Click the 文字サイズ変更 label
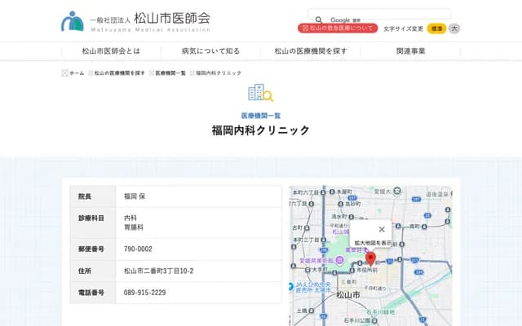This screenshot has width=522, height=326. (403, 29)
